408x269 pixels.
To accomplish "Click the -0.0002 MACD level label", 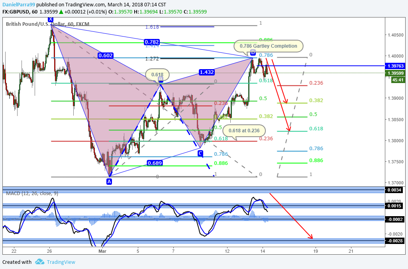I will click(x=394, y=219).
